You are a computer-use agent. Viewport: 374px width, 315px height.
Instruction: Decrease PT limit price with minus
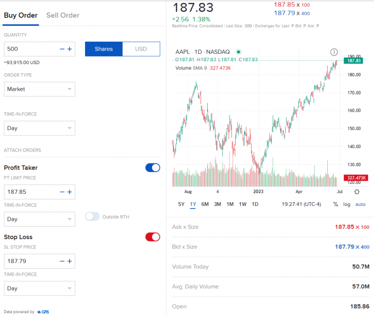click(62, 192)
